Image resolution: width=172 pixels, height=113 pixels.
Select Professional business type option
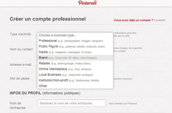[x=75, y=41]
